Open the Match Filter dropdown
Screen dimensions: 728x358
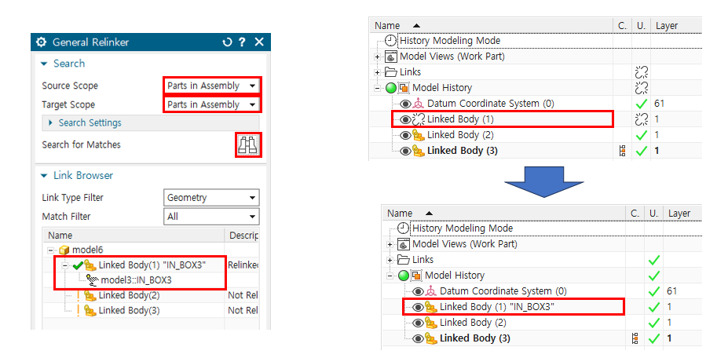coord(211,217)
